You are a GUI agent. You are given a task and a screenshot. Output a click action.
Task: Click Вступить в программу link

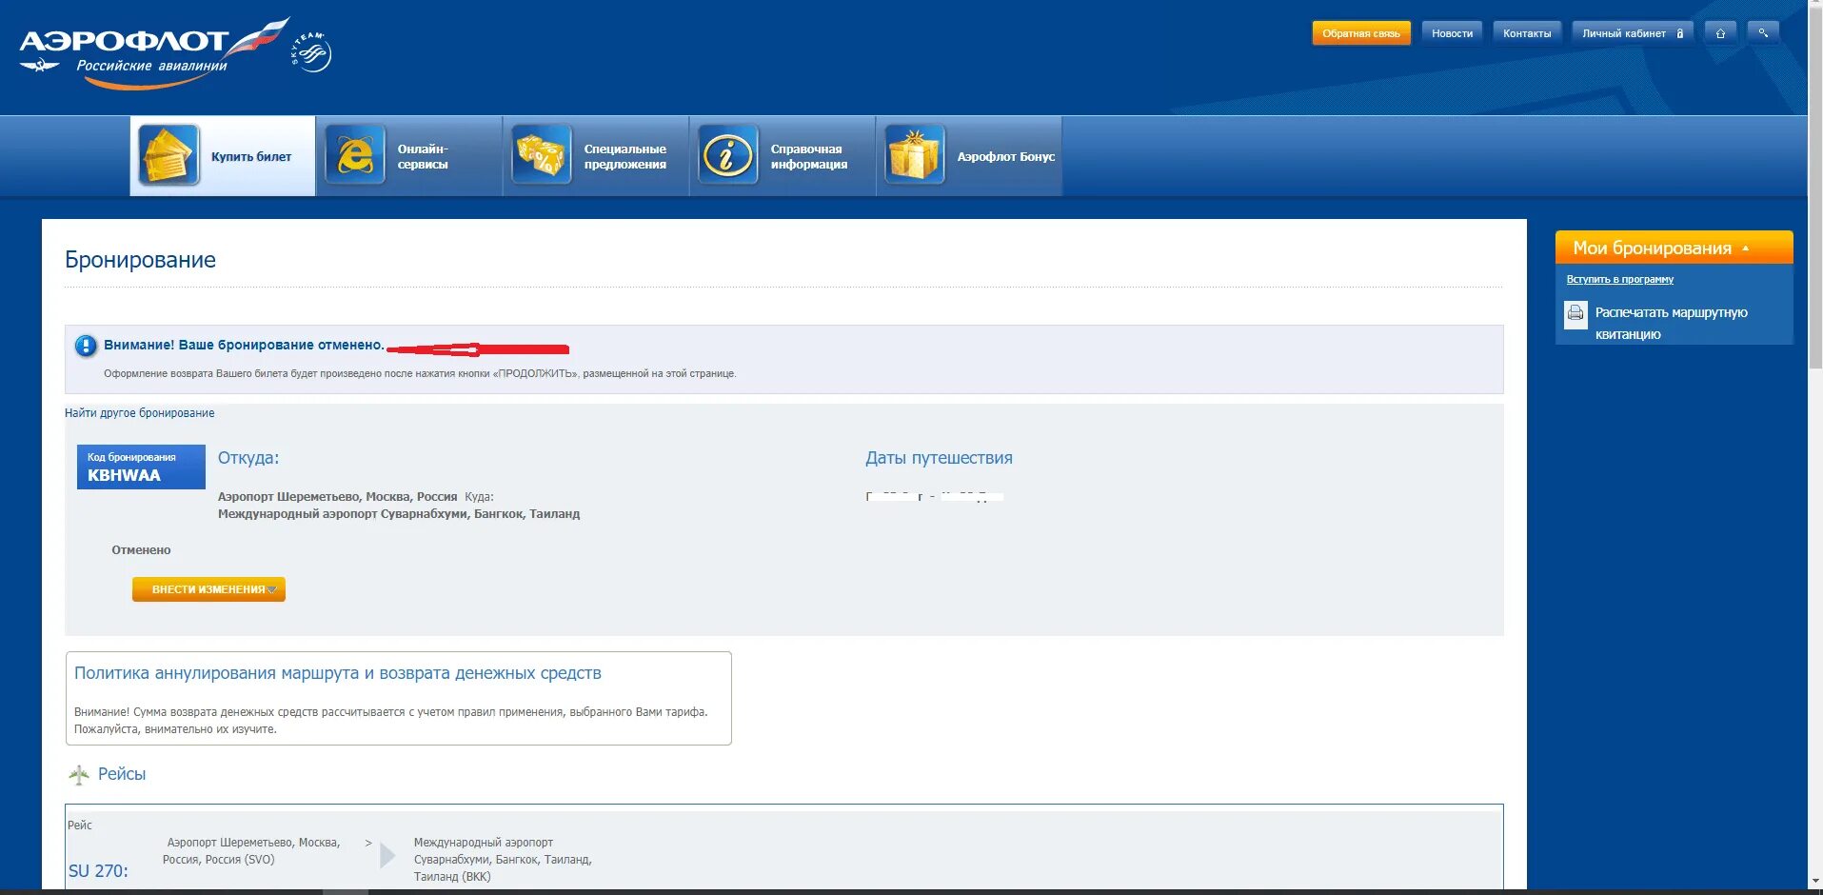click(x=1619, y=279)
